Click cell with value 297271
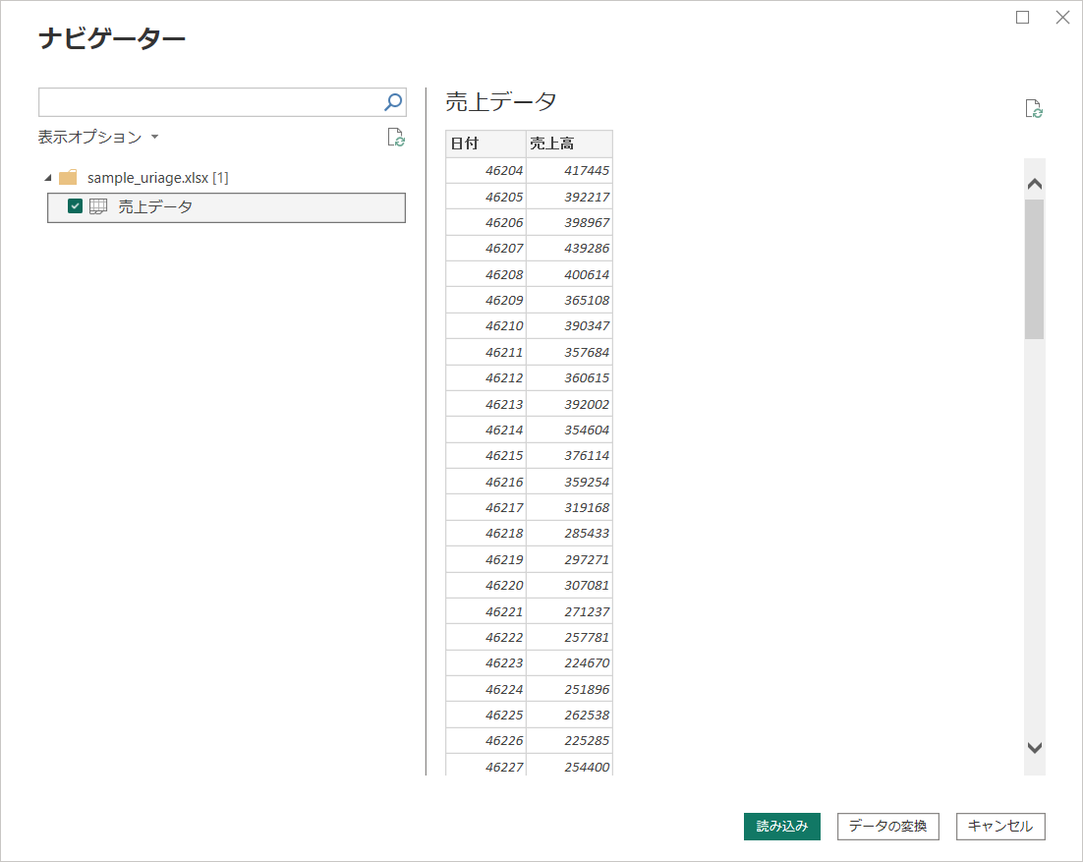Image resolution: width=1083 pixels, height=862 pixels. pos(569,559)
